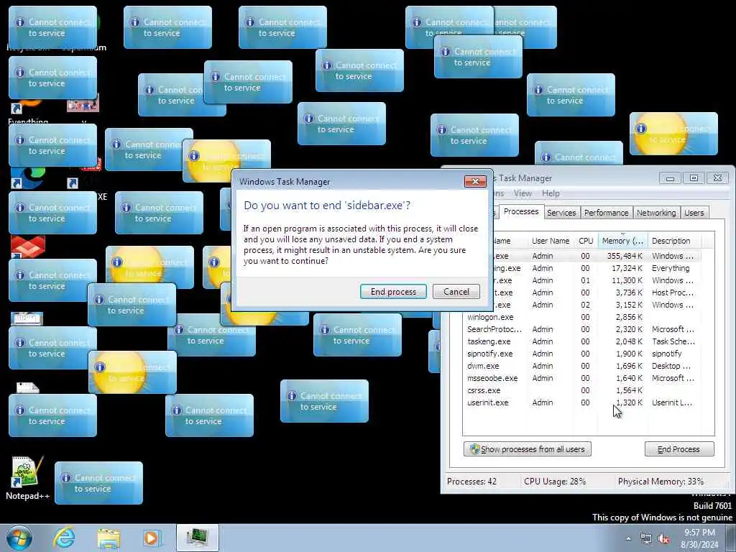Click the Physical Memory: 33% status entry
Image resolution: width=736 pixels, height=552 pixels.
(x=661, y=481)
